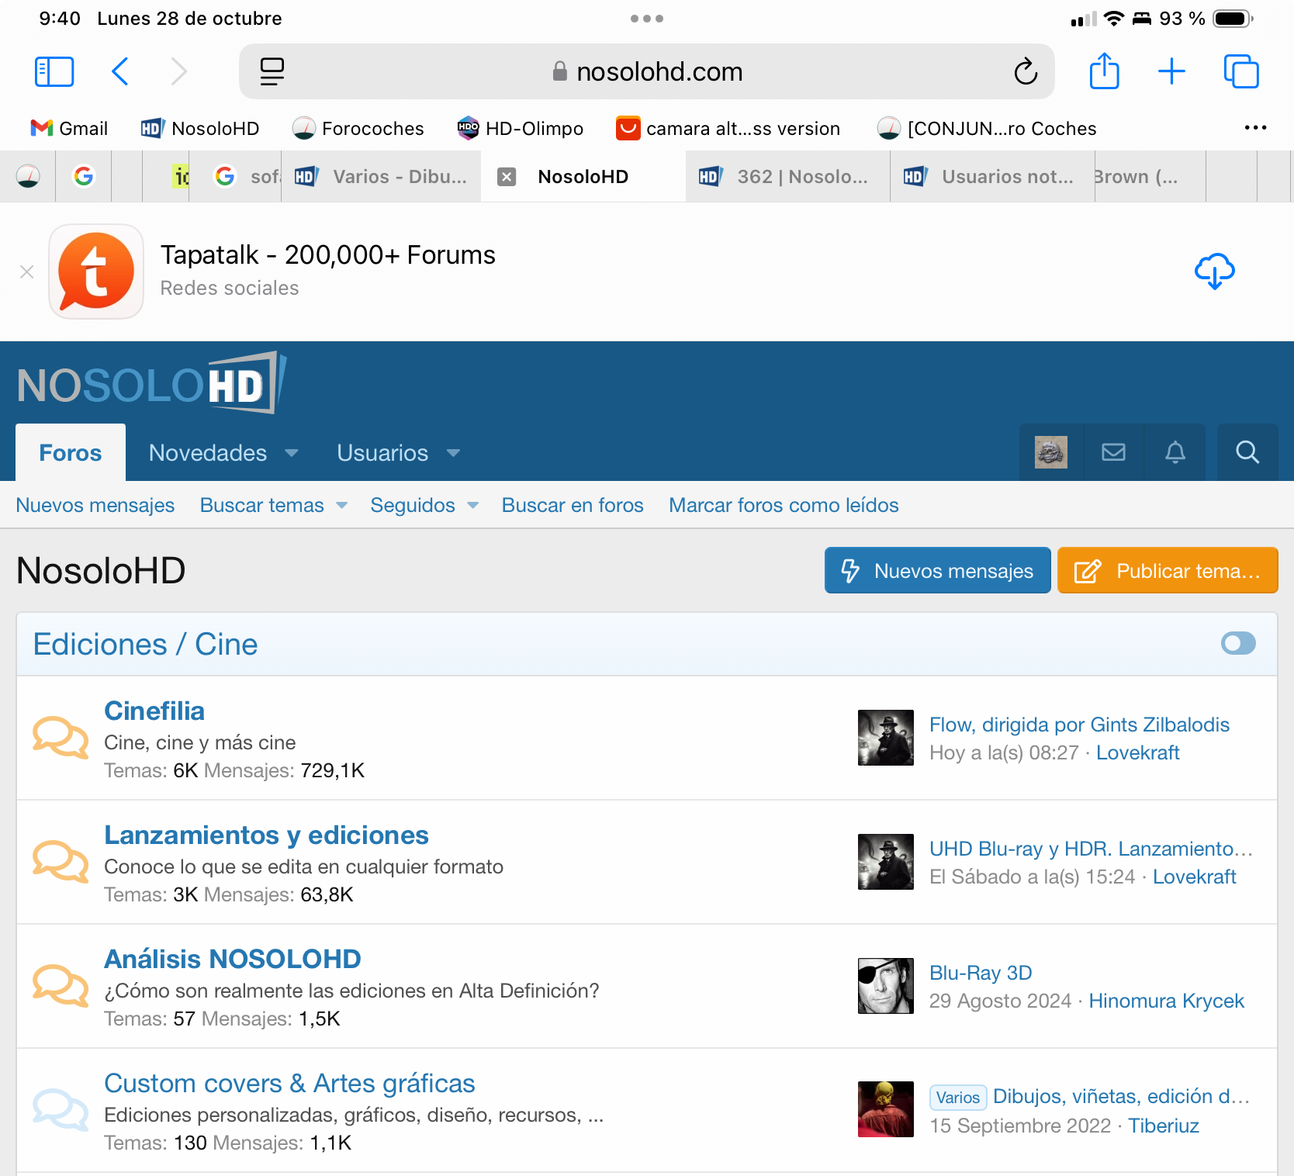Switch to the Usuarios not... tab
Screen dimensions: 1294x1176
(992, 177)
